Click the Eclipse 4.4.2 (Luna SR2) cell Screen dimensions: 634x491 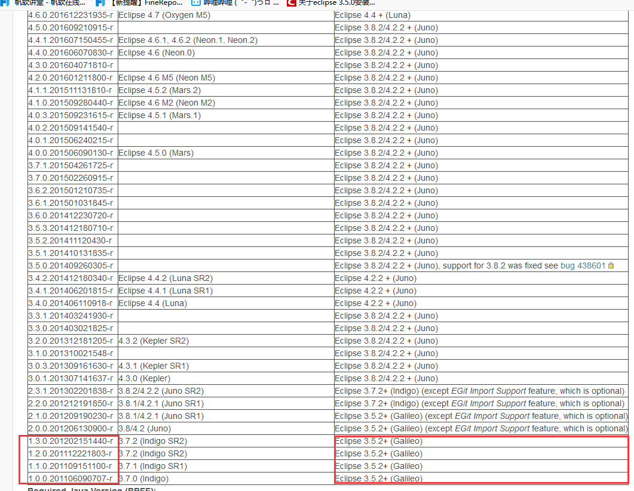[x=226, y=278]
